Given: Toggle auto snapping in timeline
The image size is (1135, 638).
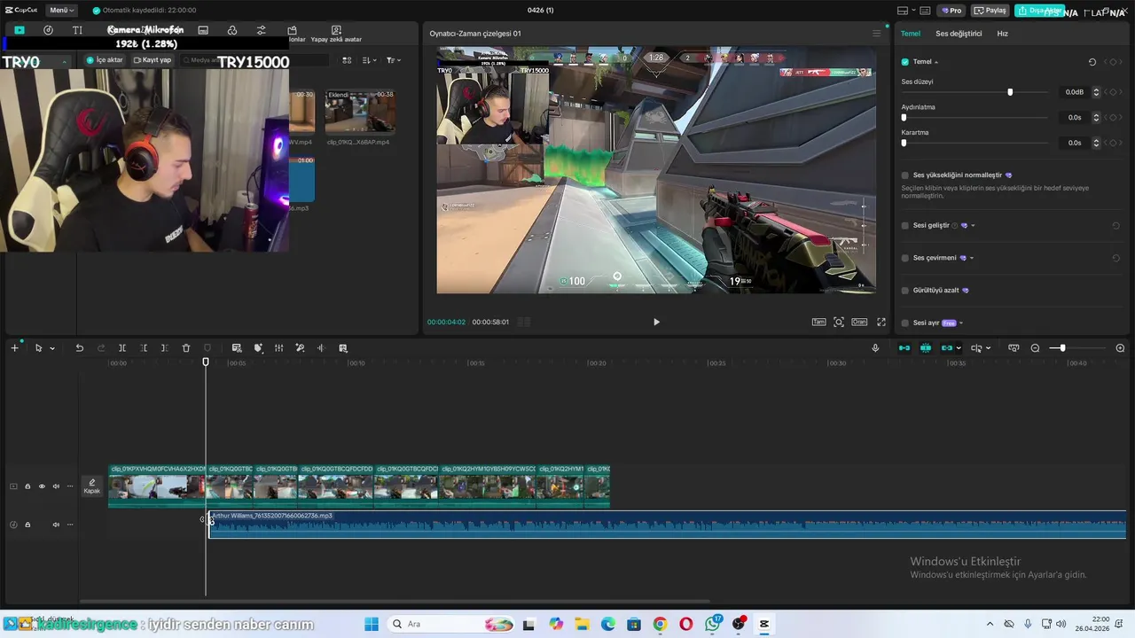Looking at the screenshot, I should point(926,348).
